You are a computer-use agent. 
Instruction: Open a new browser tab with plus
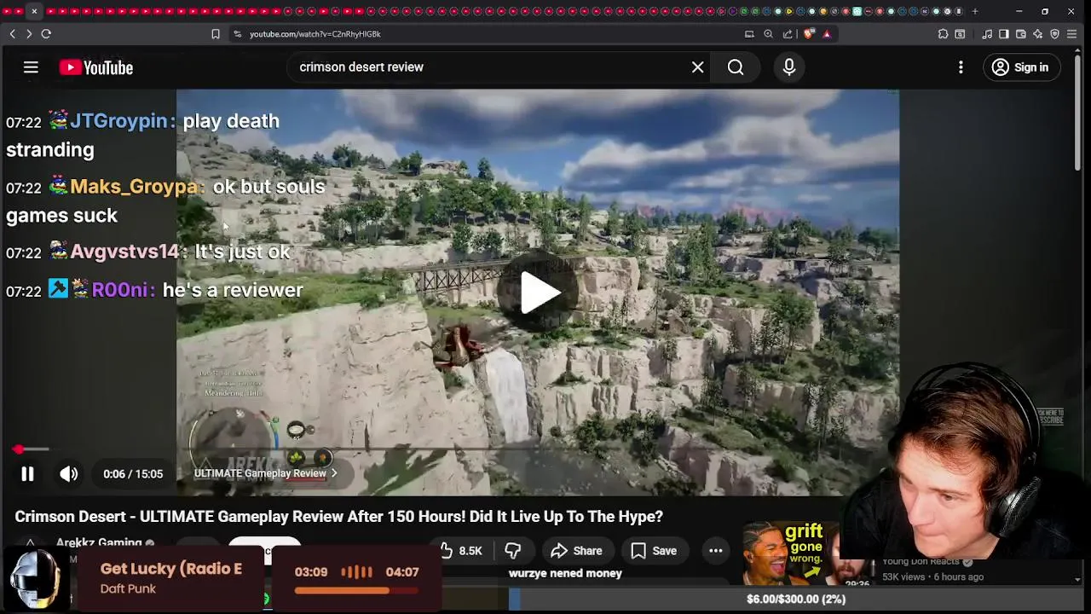[x=975, y=11]
